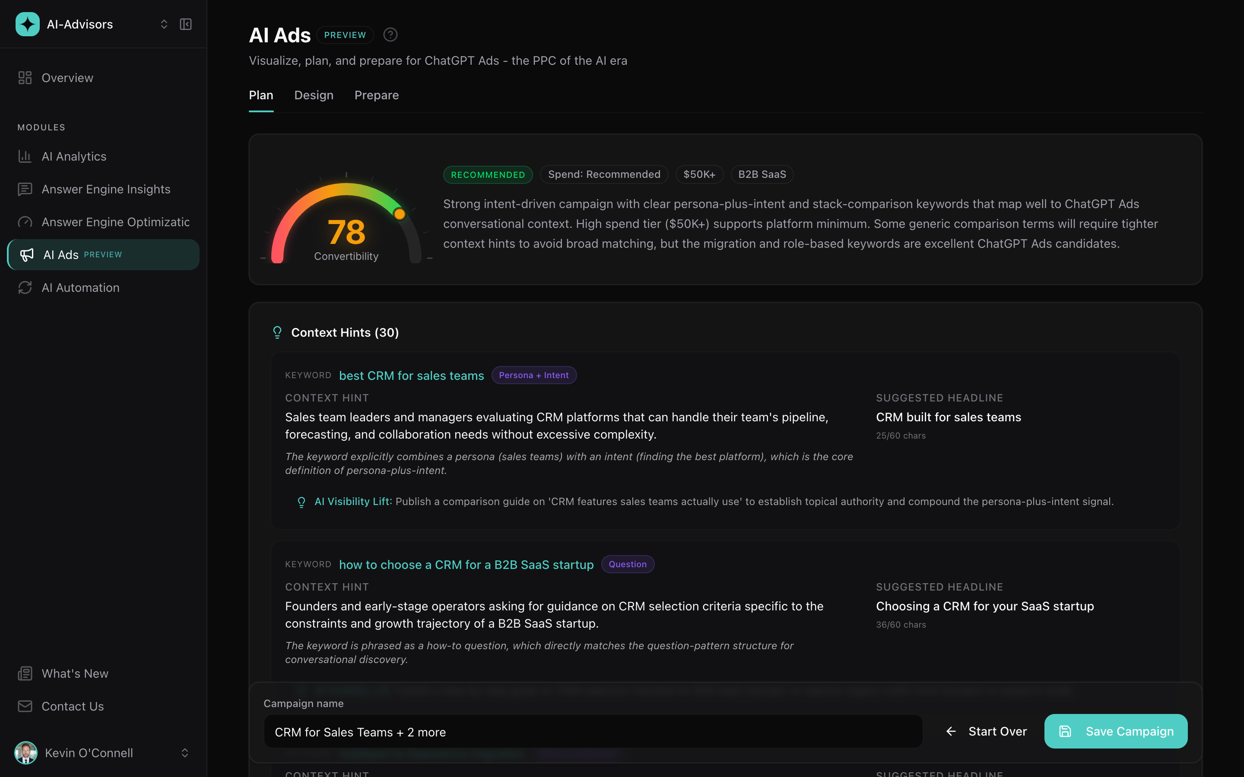1244x777 pixels.
Task: Click the Save Campaign floppy disk icon
Action: point(1065,731)
